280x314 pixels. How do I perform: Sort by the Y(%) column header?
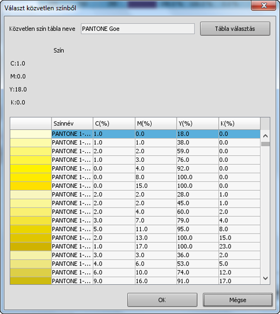click(x=198, y=123)
